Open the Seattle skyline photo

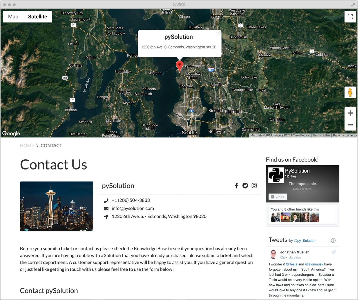click(57, 206)
